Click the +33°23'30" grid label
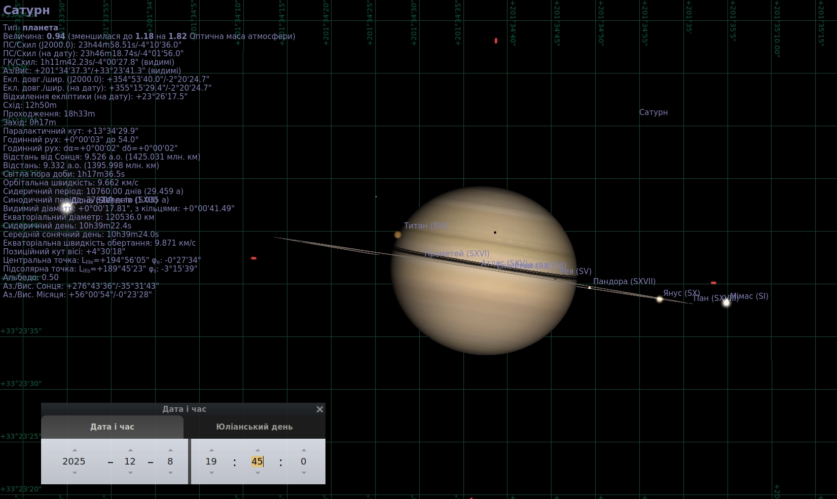837x499 pixels. 21,384
